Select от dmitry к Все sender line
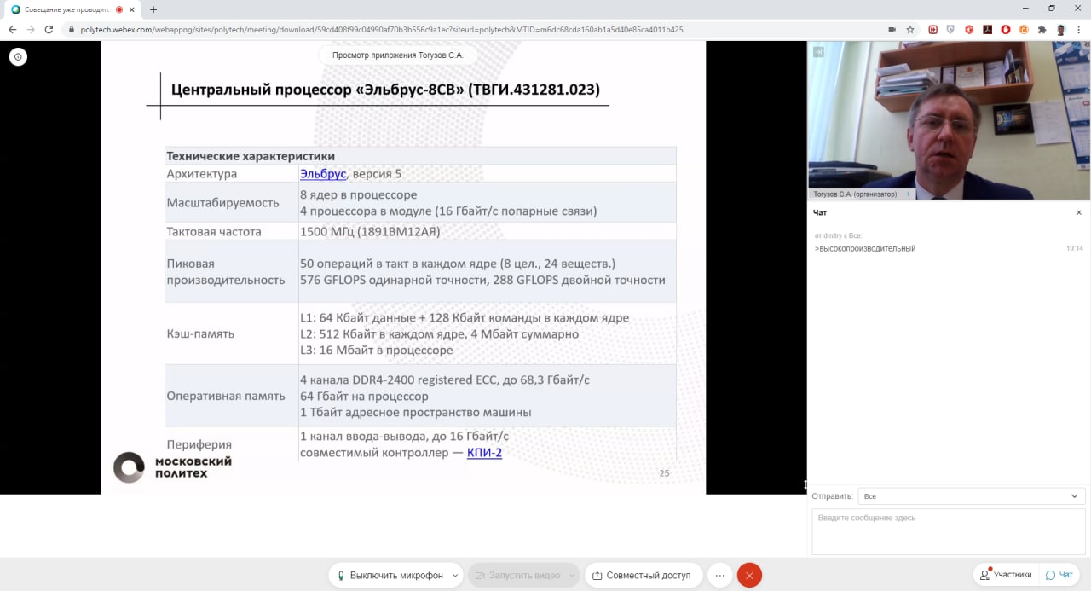The image size is (1091, 591). click(x=839, y=235)
